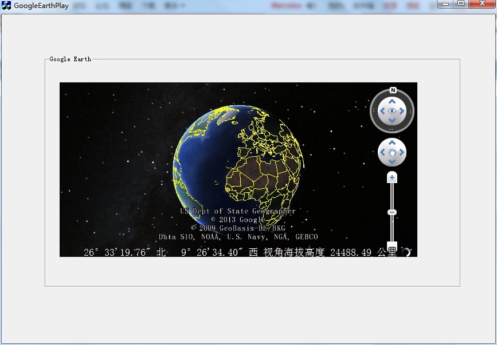Minimize the GoogleEarthPlay window
The image size is (497, 345).
(445, 4)
